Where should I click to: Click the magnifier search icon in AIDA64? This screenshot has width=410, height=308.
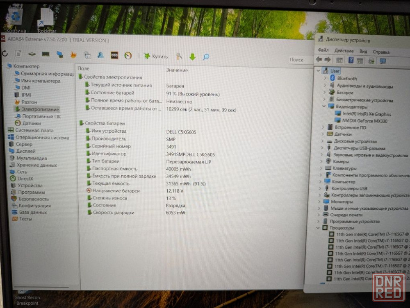(x=206, y=57)
